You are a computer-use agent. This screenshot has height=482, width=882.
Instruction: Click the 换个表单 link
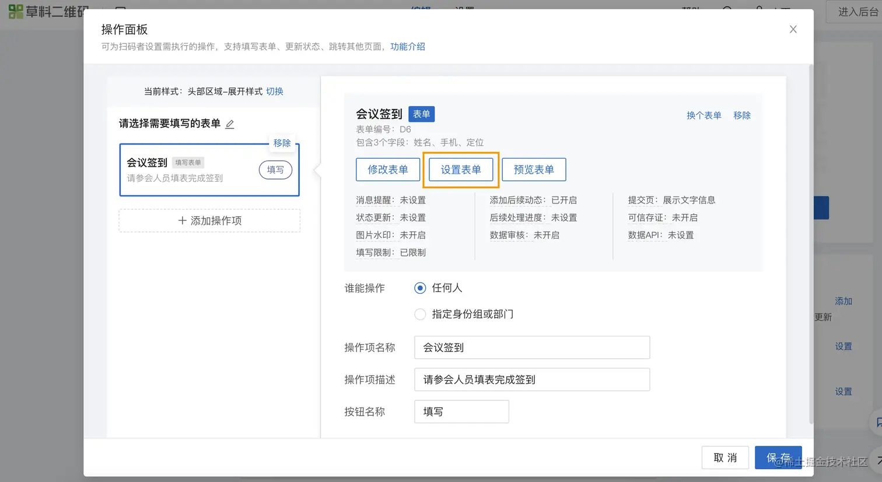point(703,115)
